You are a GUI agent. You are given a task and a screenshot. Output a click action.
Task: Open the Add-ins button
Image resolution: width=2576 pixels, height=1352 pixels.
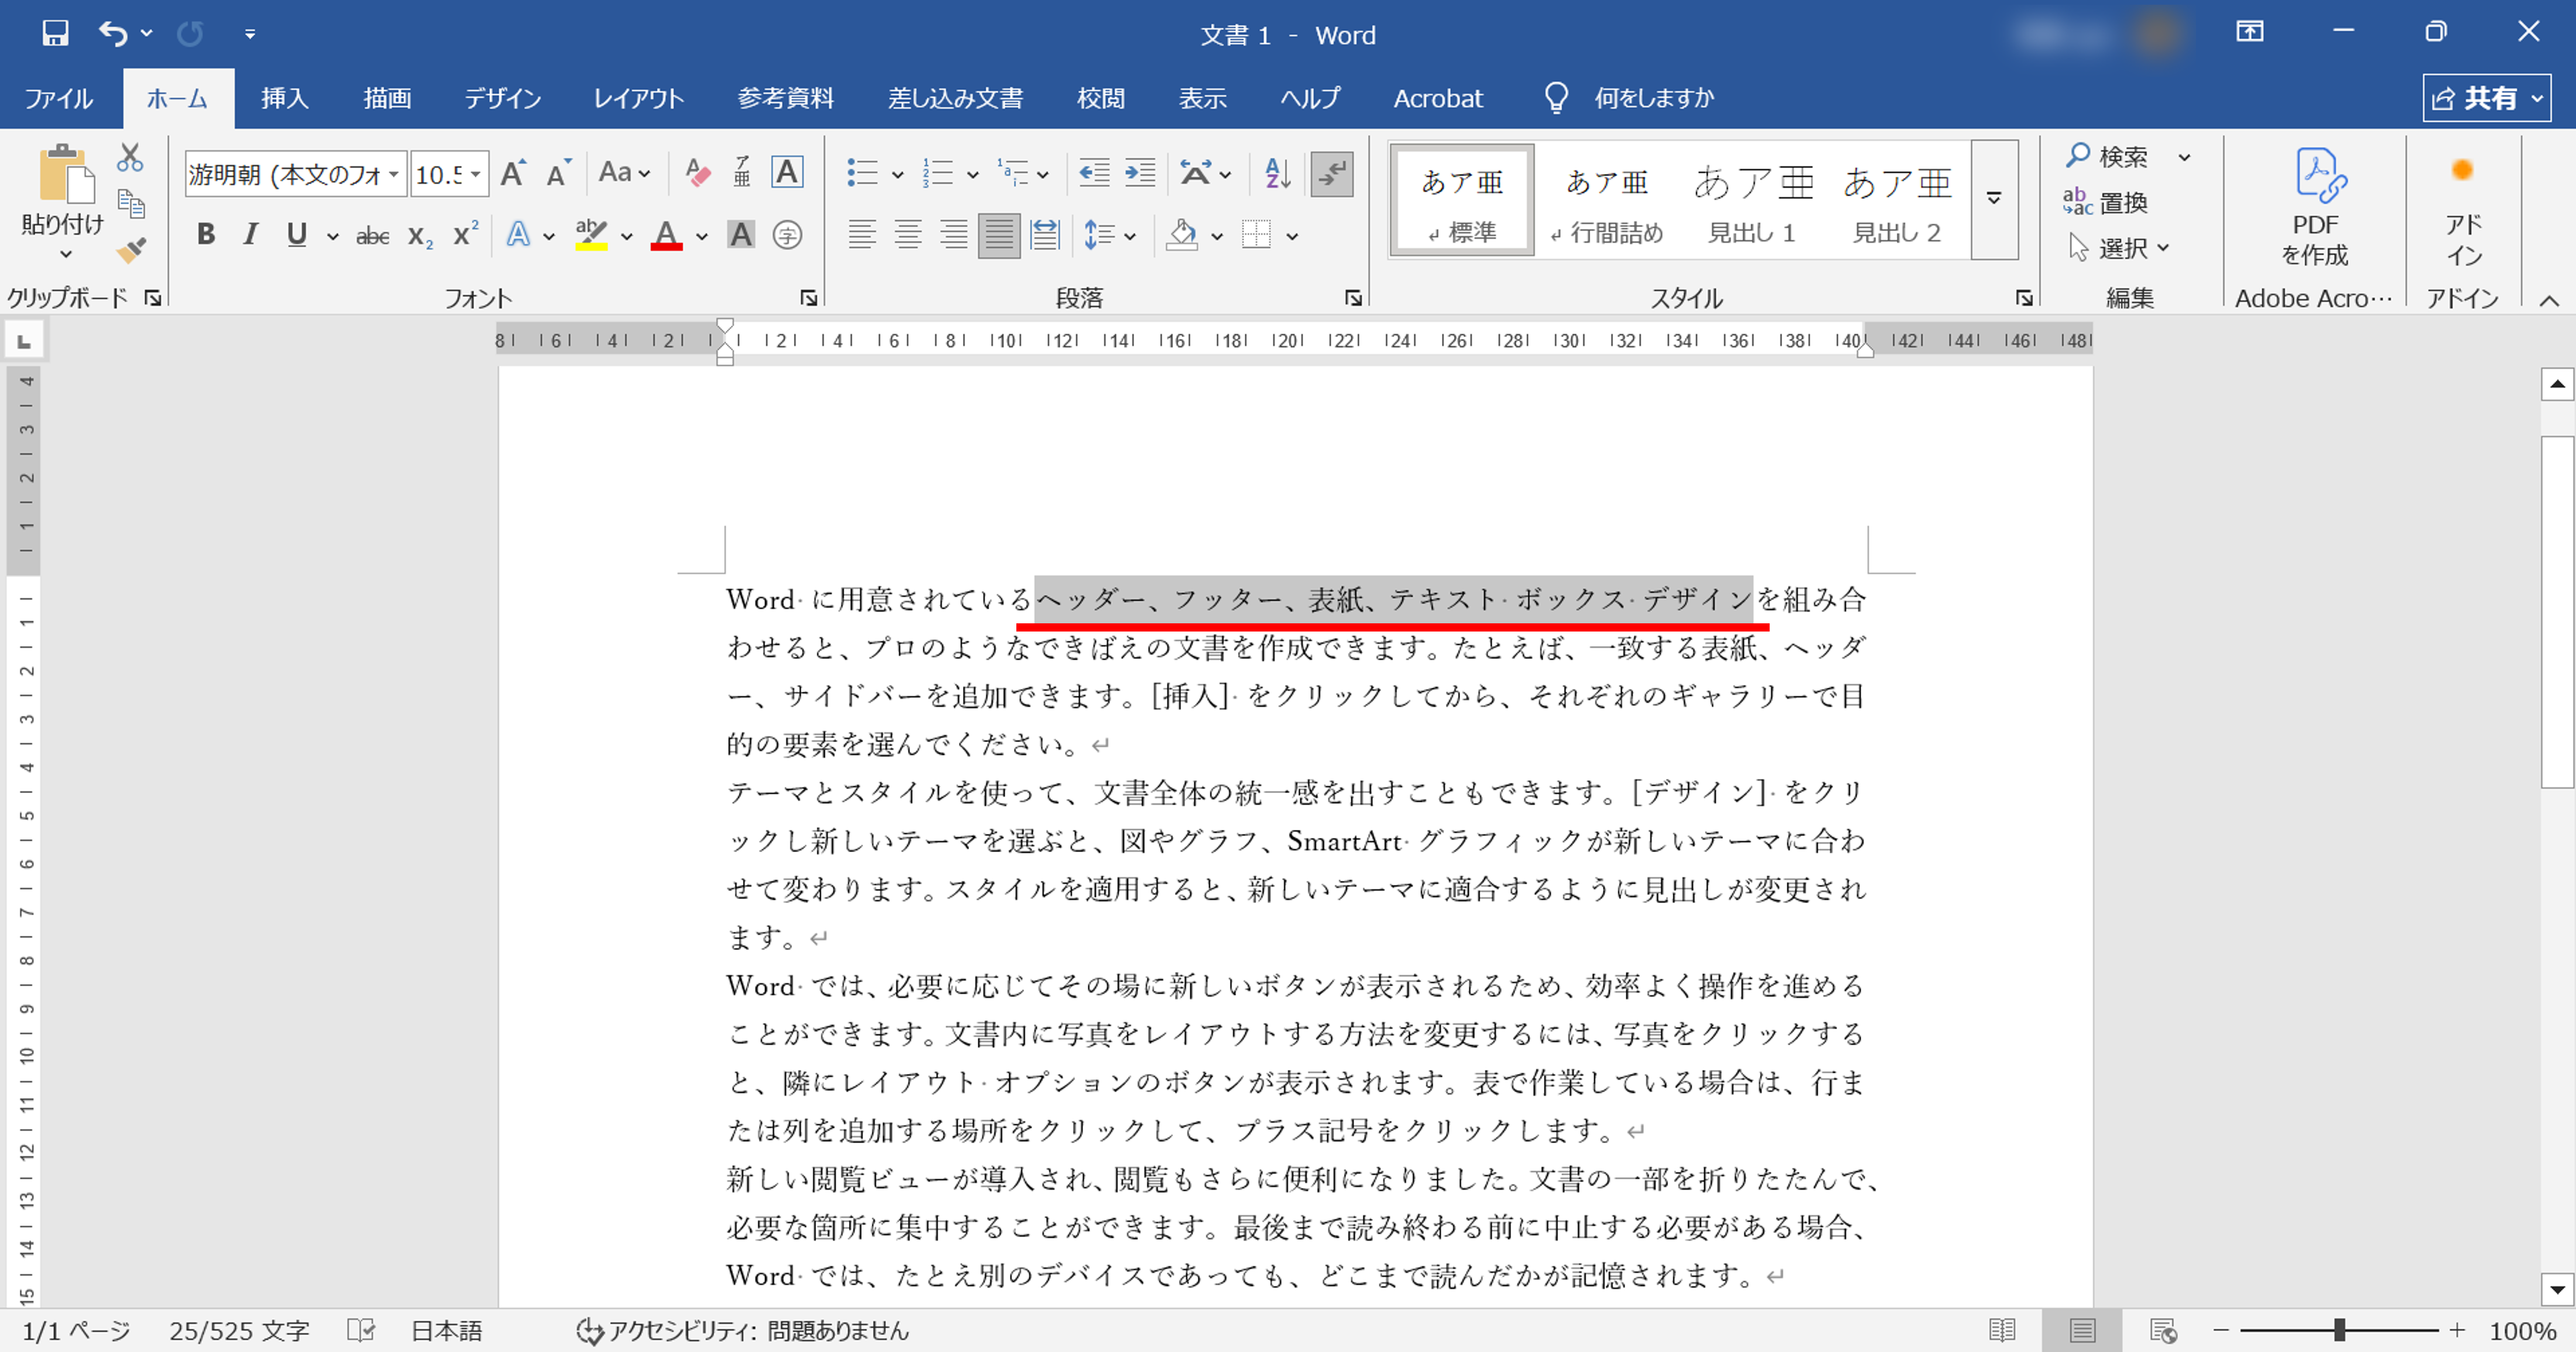pyautogui.click(x=2463, y=209)
